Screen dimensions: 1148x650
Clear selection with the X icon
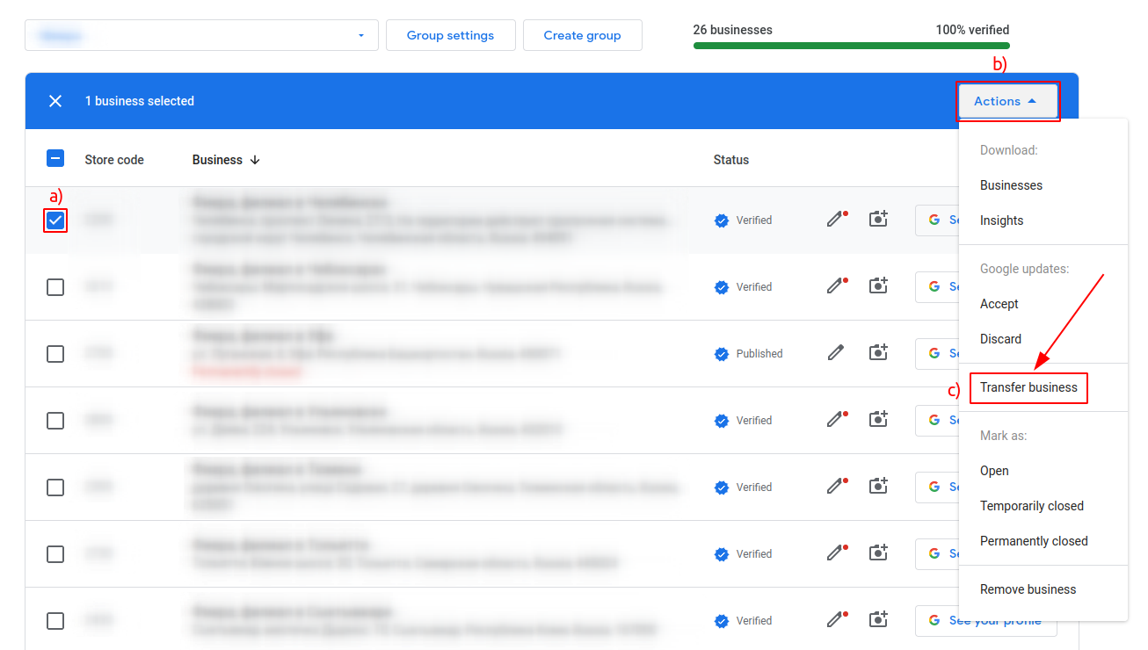click(x=55, y=101)
